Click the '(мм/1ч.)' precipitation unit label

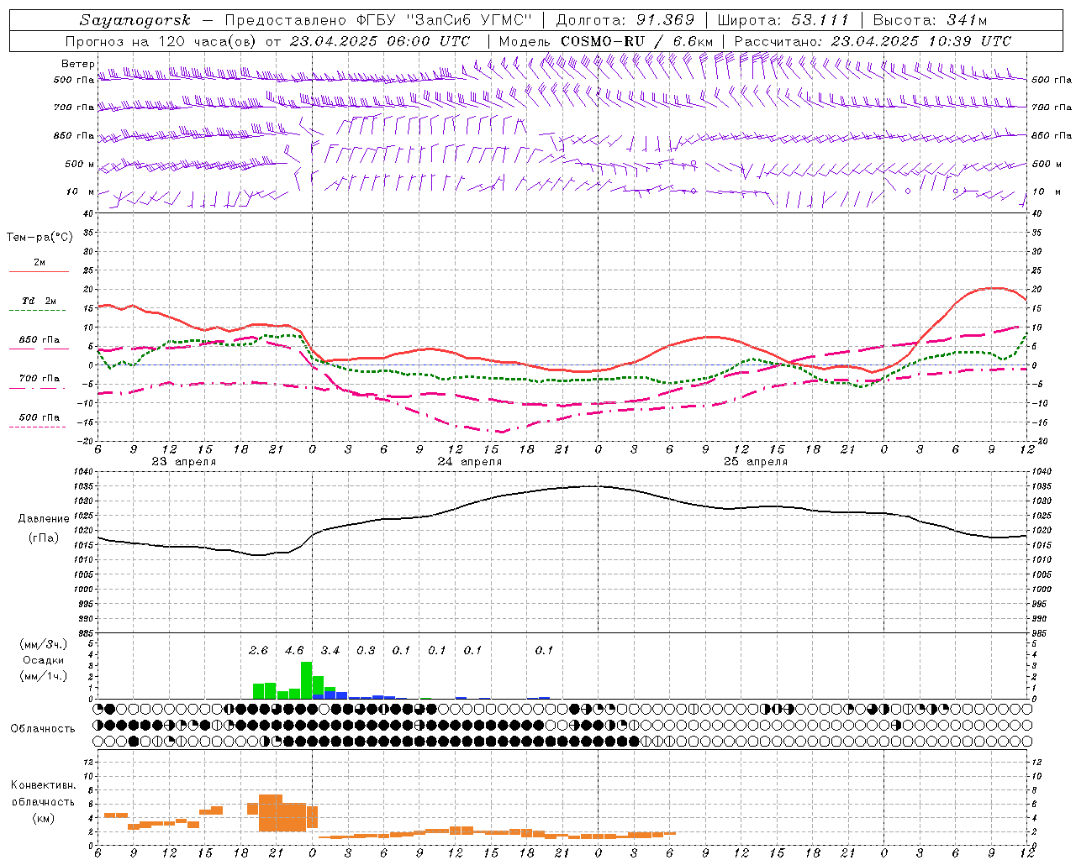click(44, 676)
